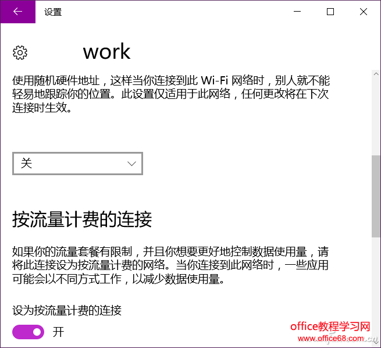Click the vertical scrollbar thumb
381x348 pixels.
[376, 196]
